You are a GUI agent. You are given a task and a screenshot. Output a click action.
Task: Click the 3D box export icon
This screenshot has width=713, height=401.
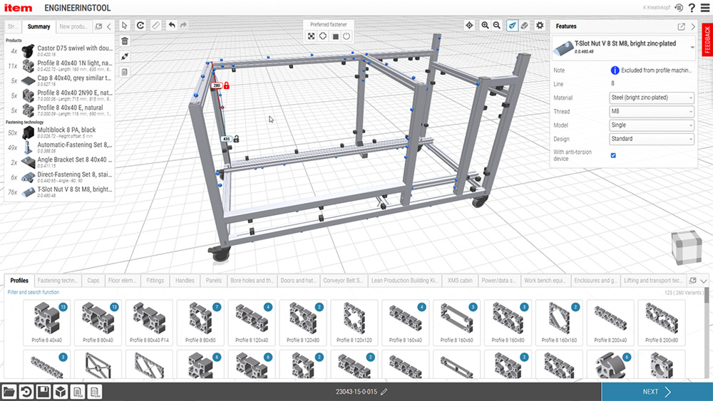tap(61, 392)
